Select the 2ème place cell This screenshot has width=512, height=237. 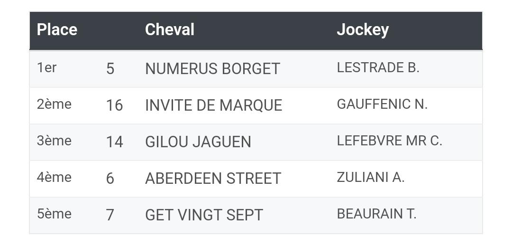pyautogui.click(x=54, y=104)
